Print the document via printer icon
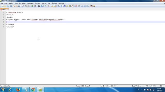Viewport: 165px width, 92px height. coord(19,6)
